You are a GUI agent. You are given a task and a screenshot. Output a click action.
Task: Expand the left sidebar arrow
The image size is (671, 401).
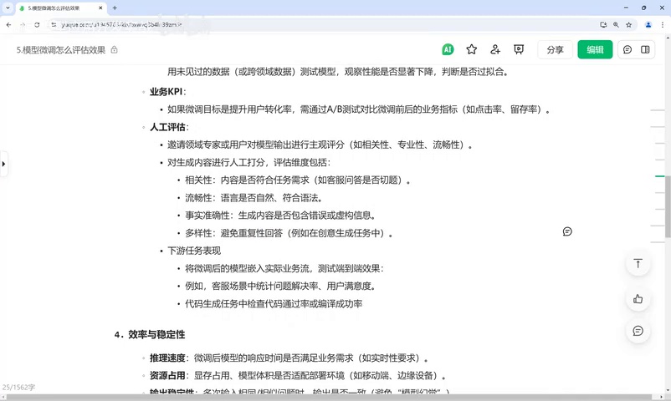pyautogui.click(x=3, y=164)
